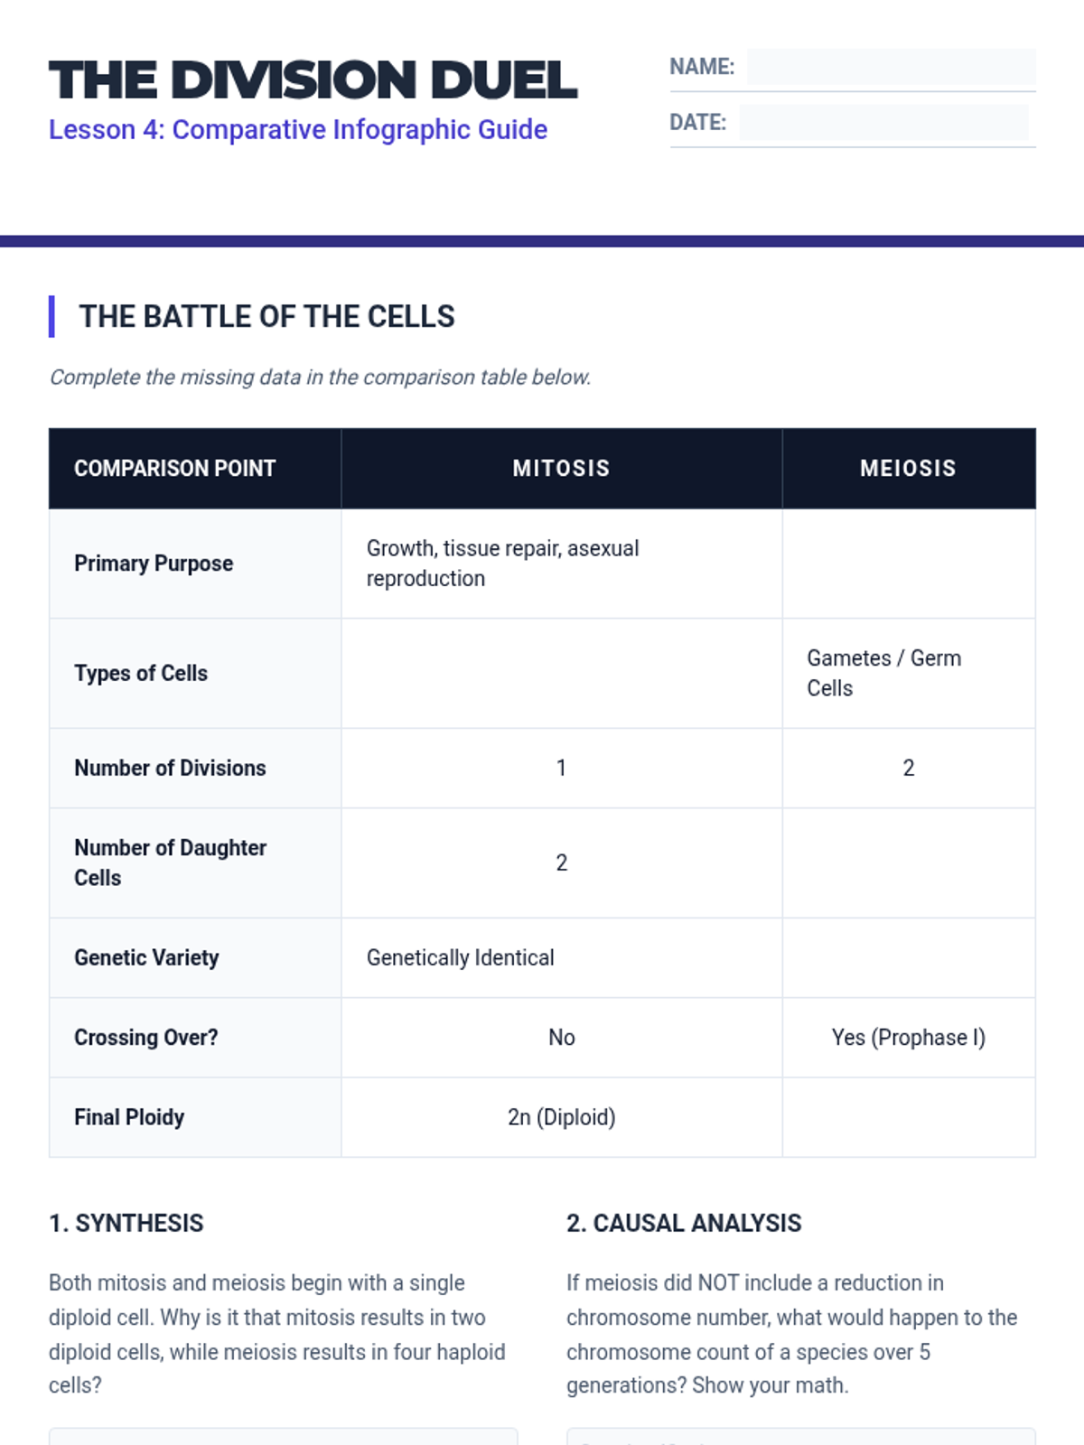Click the Lesson 4 subtitle text

click(298, 130)
